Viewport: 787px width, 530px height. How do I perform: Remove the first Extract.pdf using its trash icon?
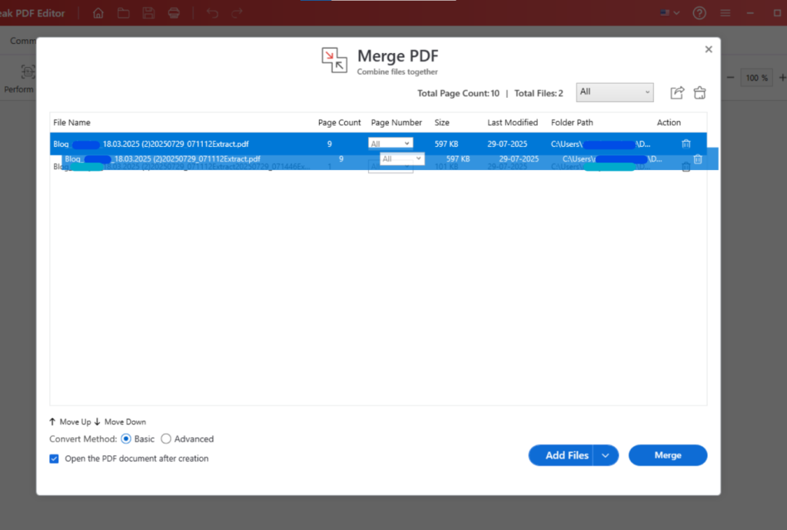[686, 143]
